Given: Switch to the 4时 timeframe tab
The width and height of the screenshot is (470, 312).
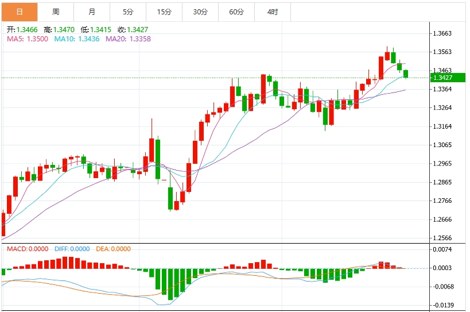Looking at the screenshot, I should [273, 11].
